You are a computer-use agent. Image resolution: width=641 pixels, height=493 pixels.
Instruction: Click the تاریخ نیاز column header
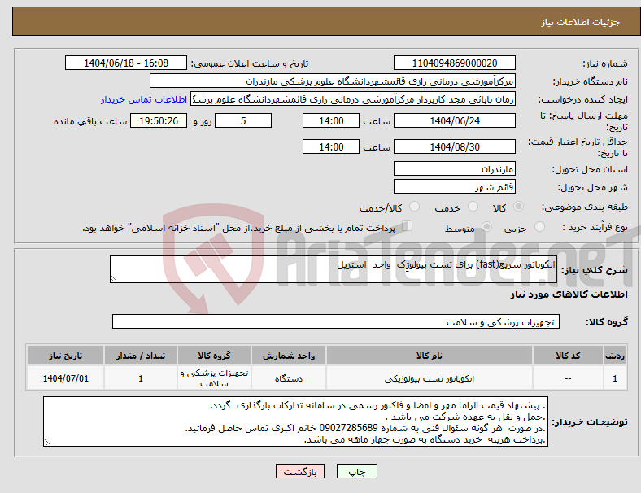pyautogui.click(x=65, y=356)
